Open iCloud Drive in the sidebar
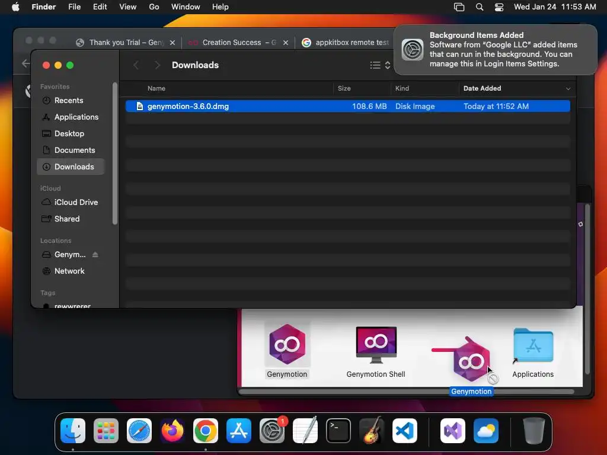 coord(71,203)
